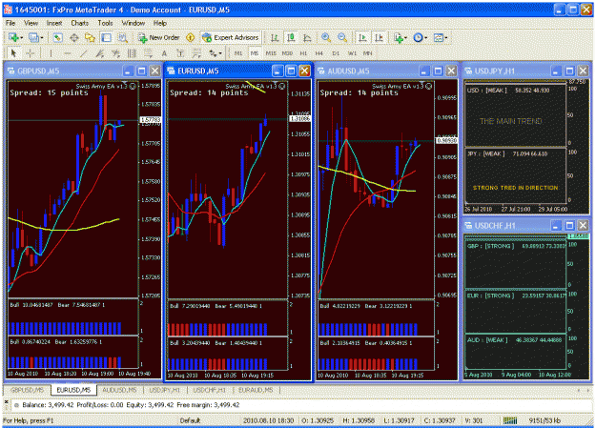The width and height of the screenshot is (596, 428).
Task: Select the trendline drawing tool
Action: point(83,53)
